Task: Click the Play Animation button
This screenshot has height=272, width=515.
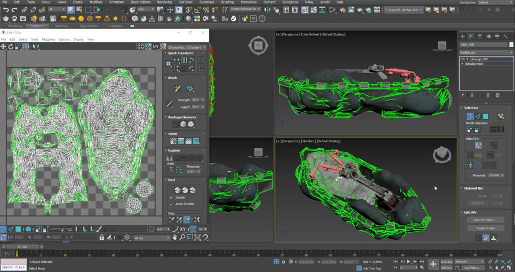Action: pos(408,262)
